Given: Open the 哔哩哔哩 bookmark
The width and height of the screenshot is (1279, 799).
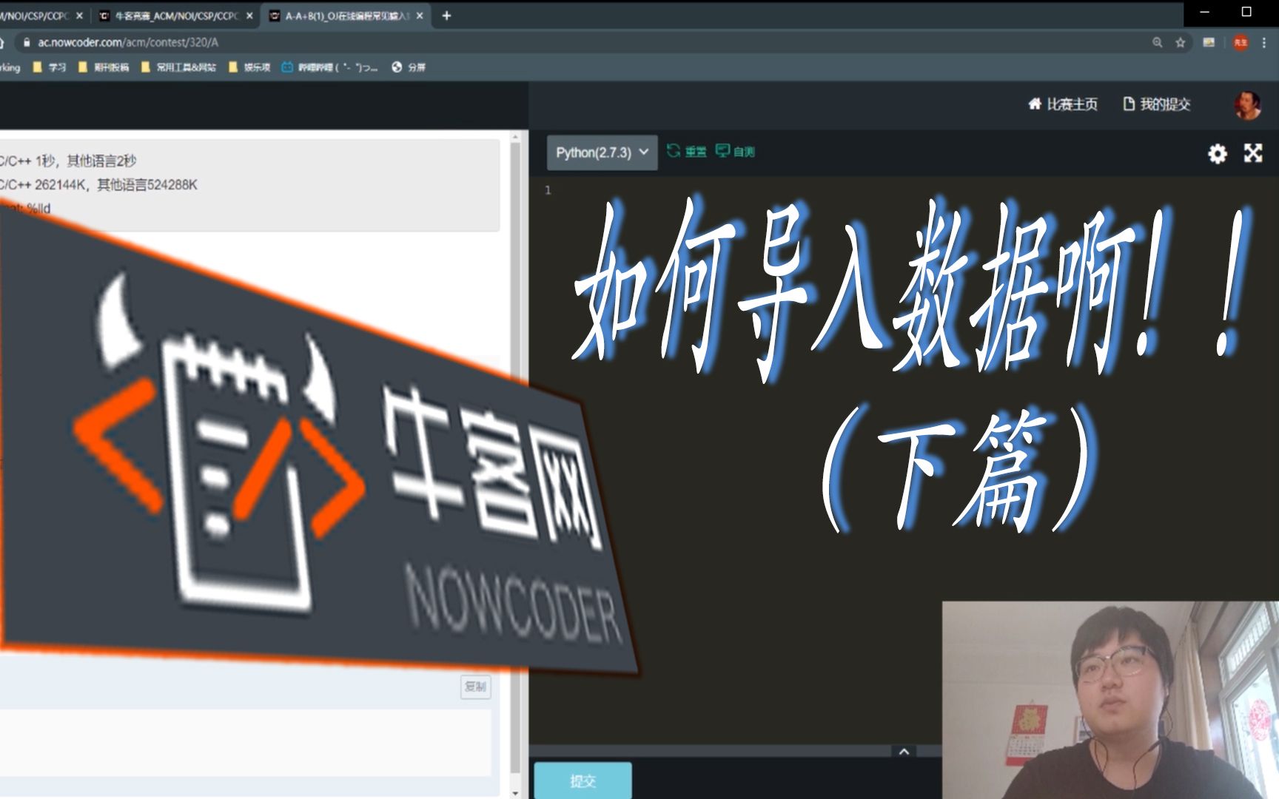Looking at the screenshot, I should (x=329, y=67).
